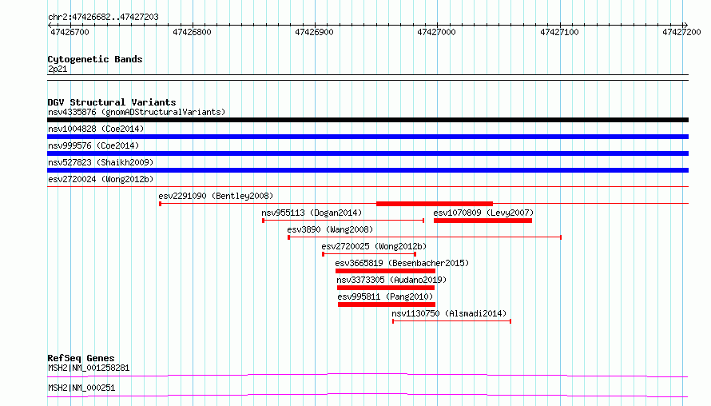The image size is (711, 406).
Task: Open the DGV Structural Variants track heading
Action: [x=112, y=102]
